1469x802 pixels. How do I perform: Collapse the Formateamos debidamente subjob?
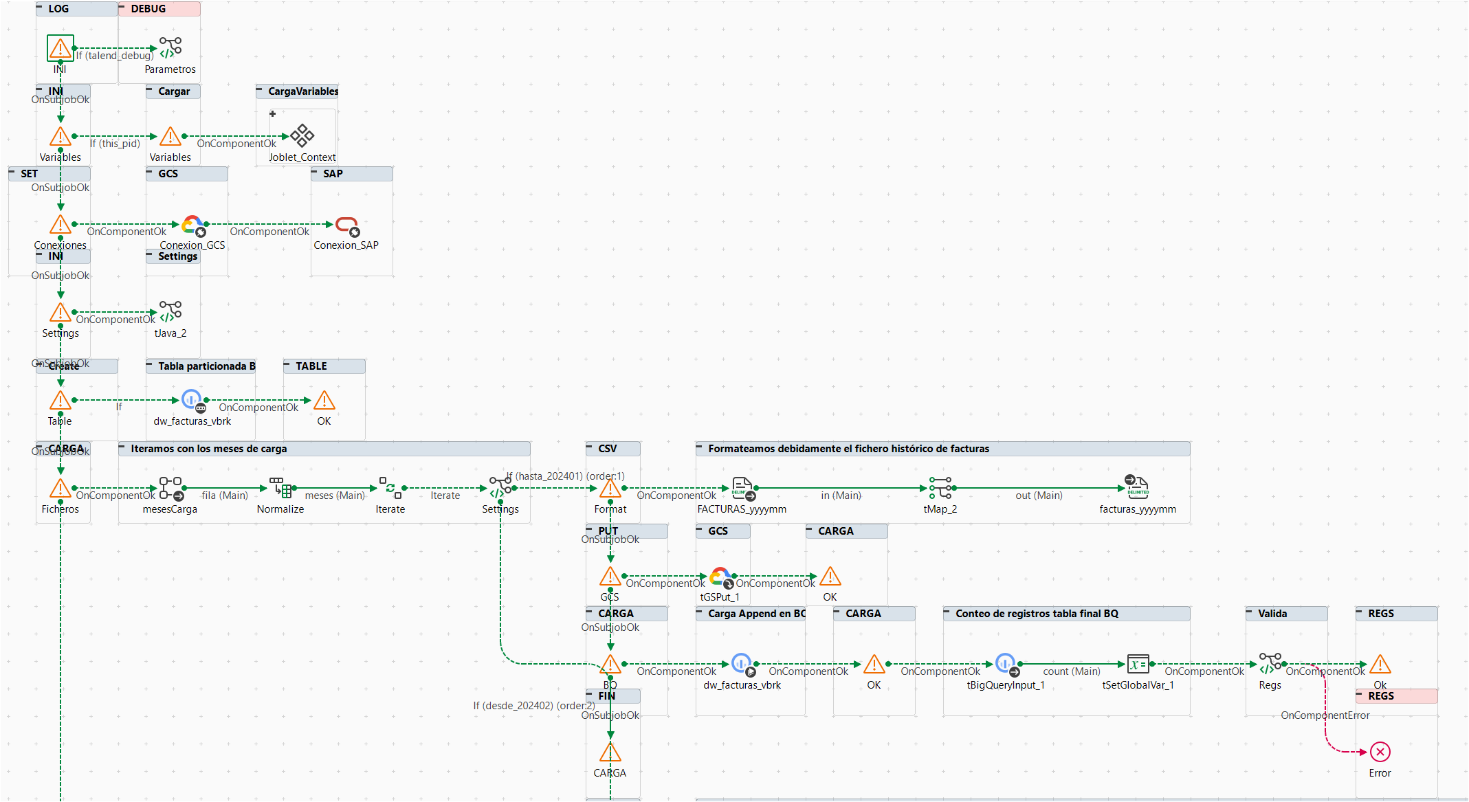(699, 446)
